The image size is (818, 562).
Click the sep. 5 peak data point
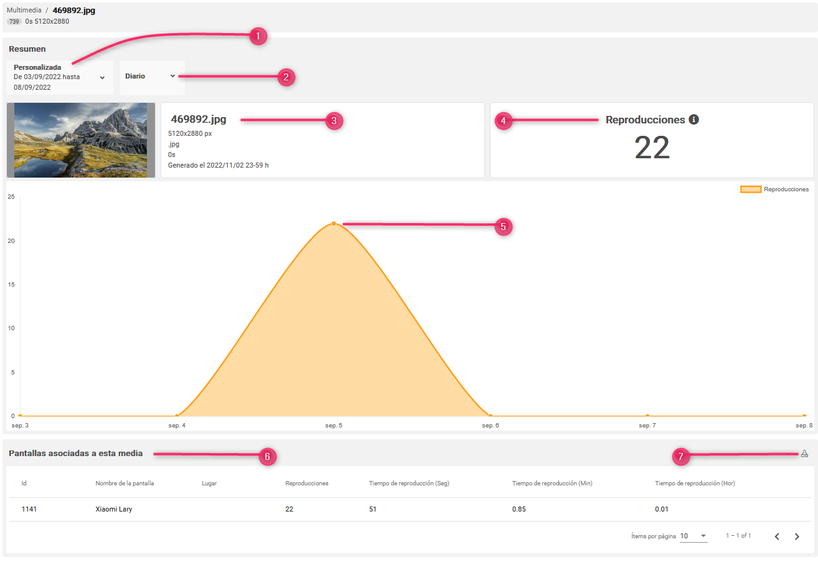(x=334, y=223)
